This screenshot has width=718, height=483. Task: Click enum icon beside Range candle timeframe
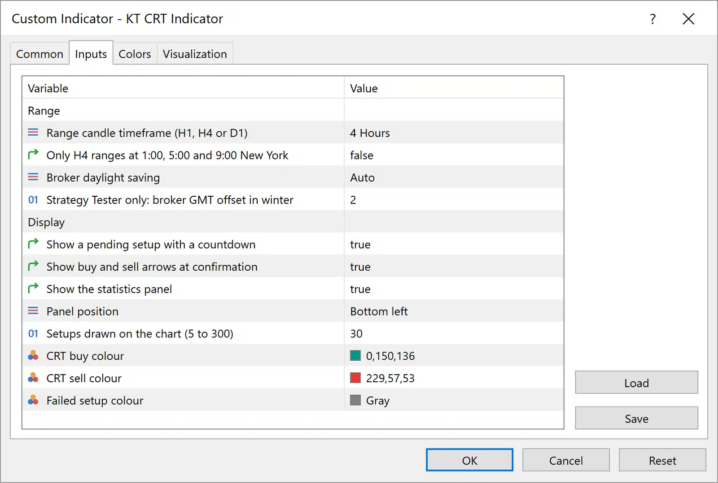point(33,133)
